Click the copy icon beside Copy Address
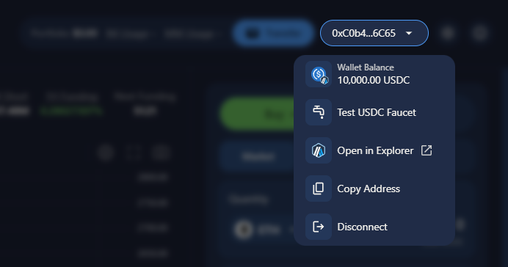Screen dimensions: 508x267 tap(319, 189)
